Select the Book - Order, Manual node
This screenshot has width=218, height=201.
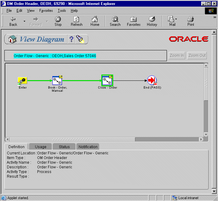point(57,80)
